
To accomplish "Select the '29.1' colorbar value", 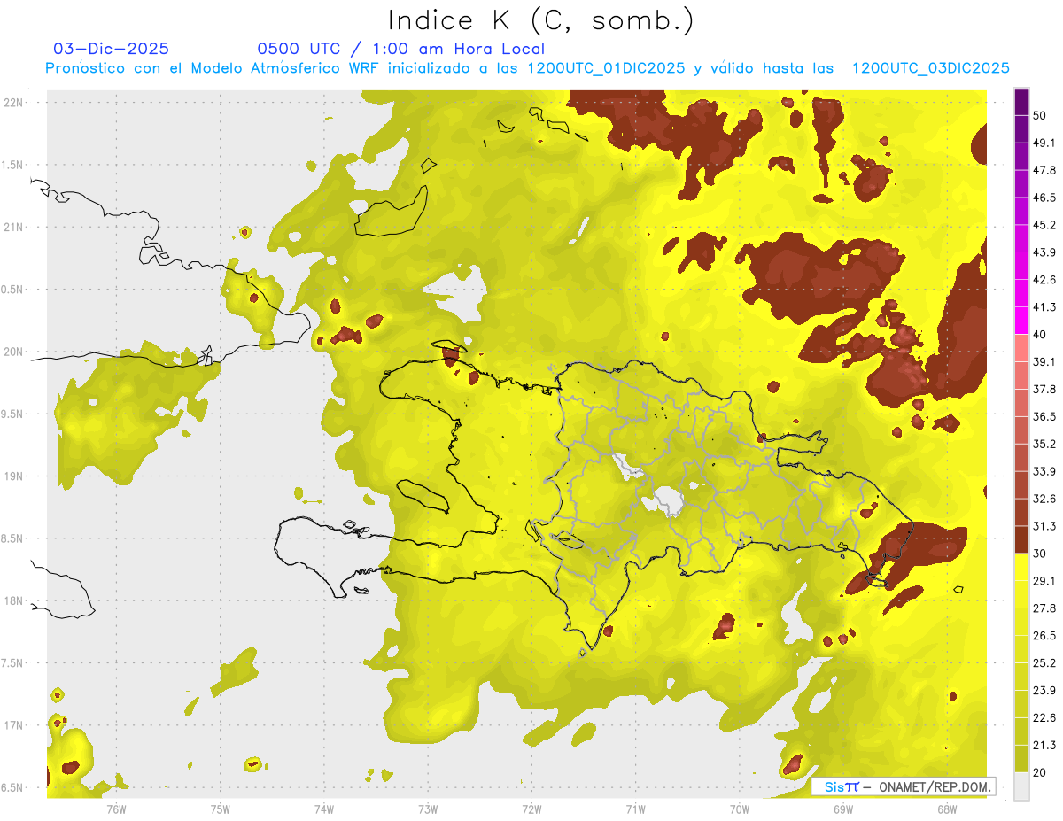I will (x=1044, y=581).
